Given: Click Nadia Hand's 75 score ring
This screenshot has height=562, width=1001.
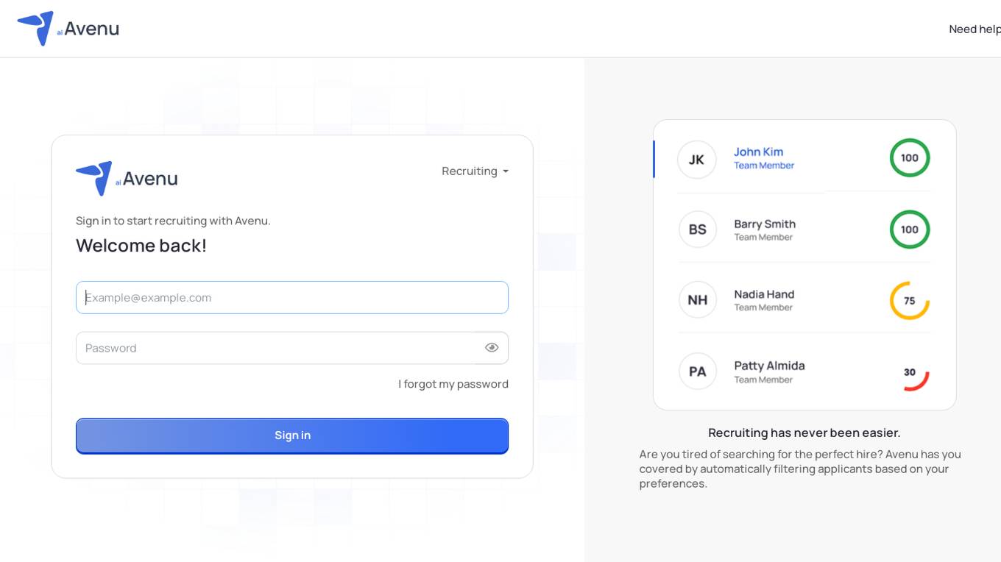Looking at the screenshot, I should click(x=910, y=301).
